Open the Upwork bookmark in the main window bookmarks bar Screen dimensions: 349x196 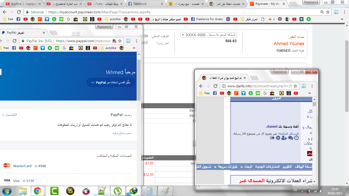(x=61, y=19)
